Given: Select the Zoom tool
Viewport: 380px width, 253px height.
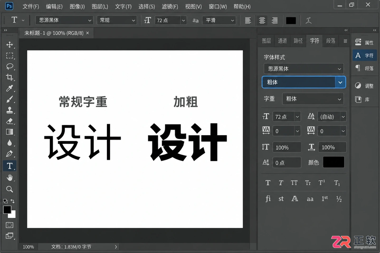Looking at the screenshot, I should pyautogui.click(x=10, y=189).
